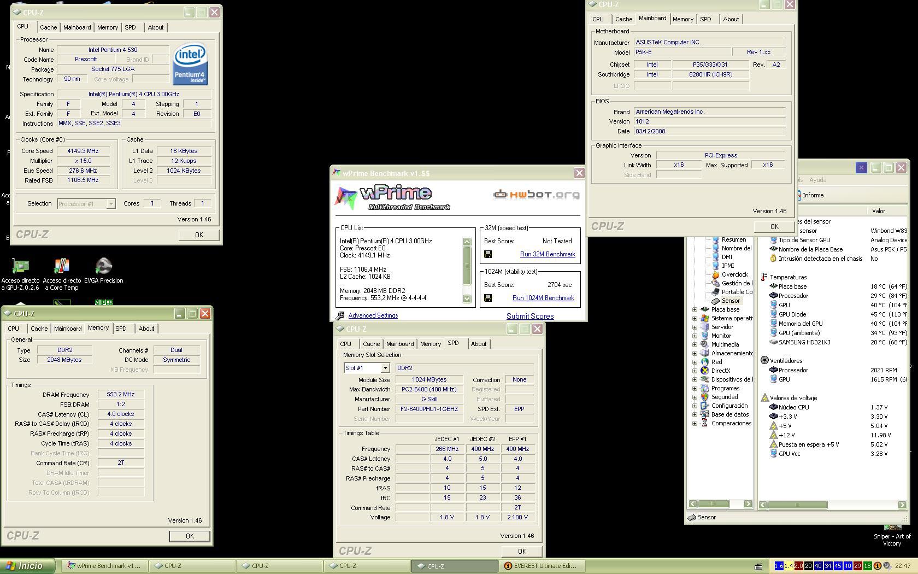Launch EVGA Precision from the desktop
Viewport: 918px width, 574px height.
pos(103,271)
